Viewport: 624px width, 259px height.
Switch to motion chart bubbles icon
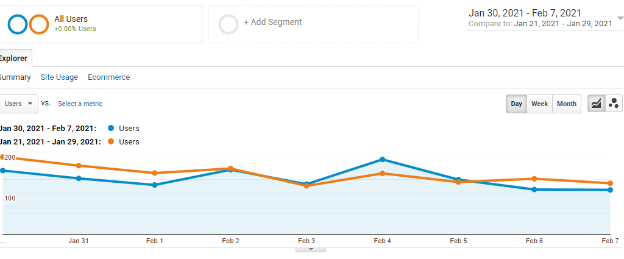point(614,104)
